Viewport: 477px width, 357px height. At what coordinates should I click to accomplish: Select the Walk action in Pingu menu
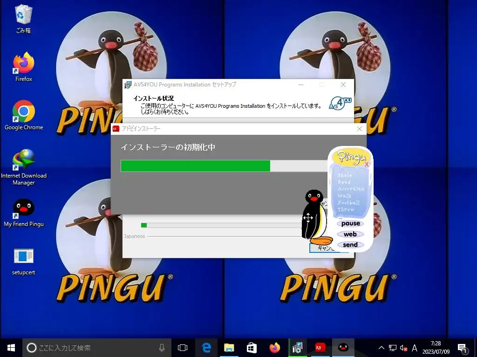pyautogui.click(x=344, y=196)
